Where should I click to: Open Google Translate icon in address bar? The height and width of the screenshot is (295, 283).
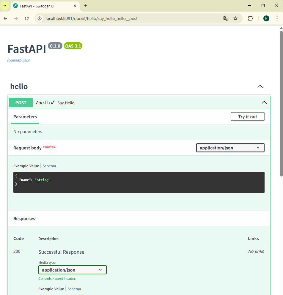click(226, 18)
